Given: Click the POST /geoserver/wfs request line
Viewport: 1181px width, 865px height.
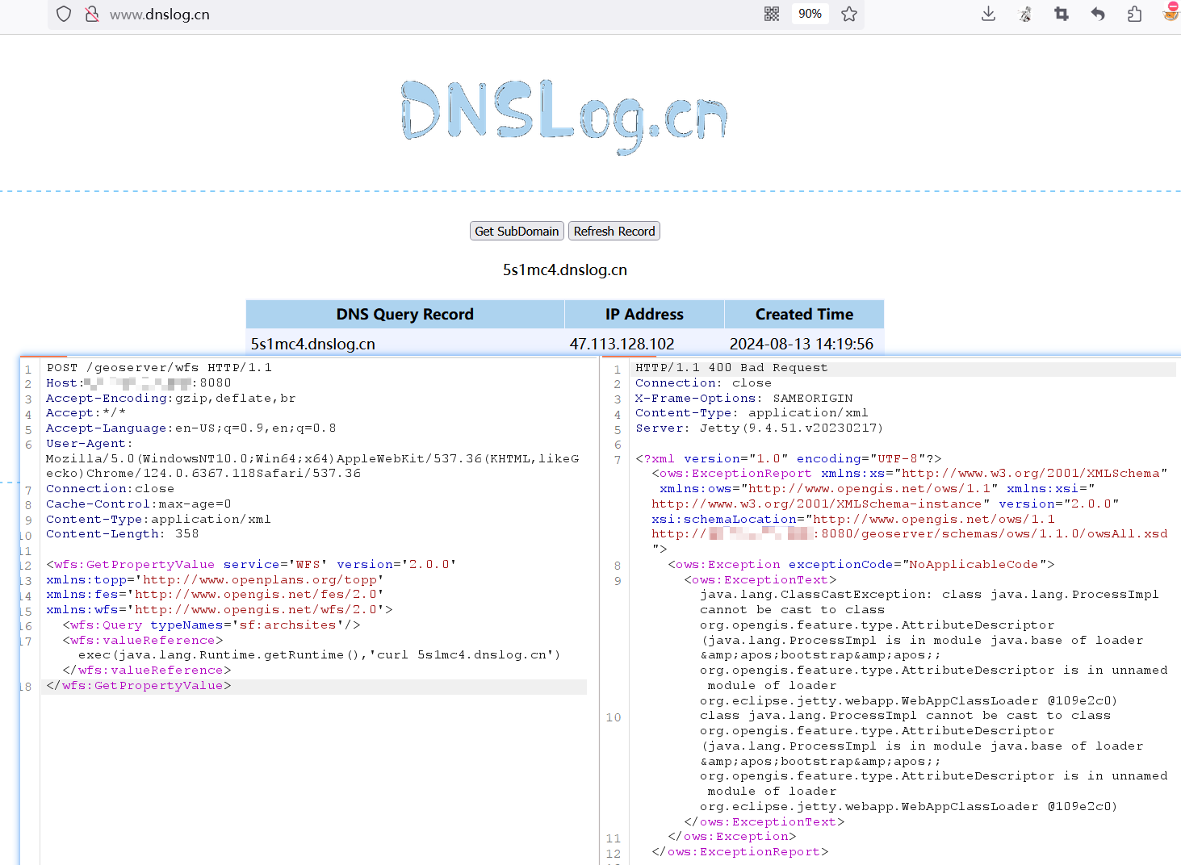Looking at the screenshot, I should point(159,368).
